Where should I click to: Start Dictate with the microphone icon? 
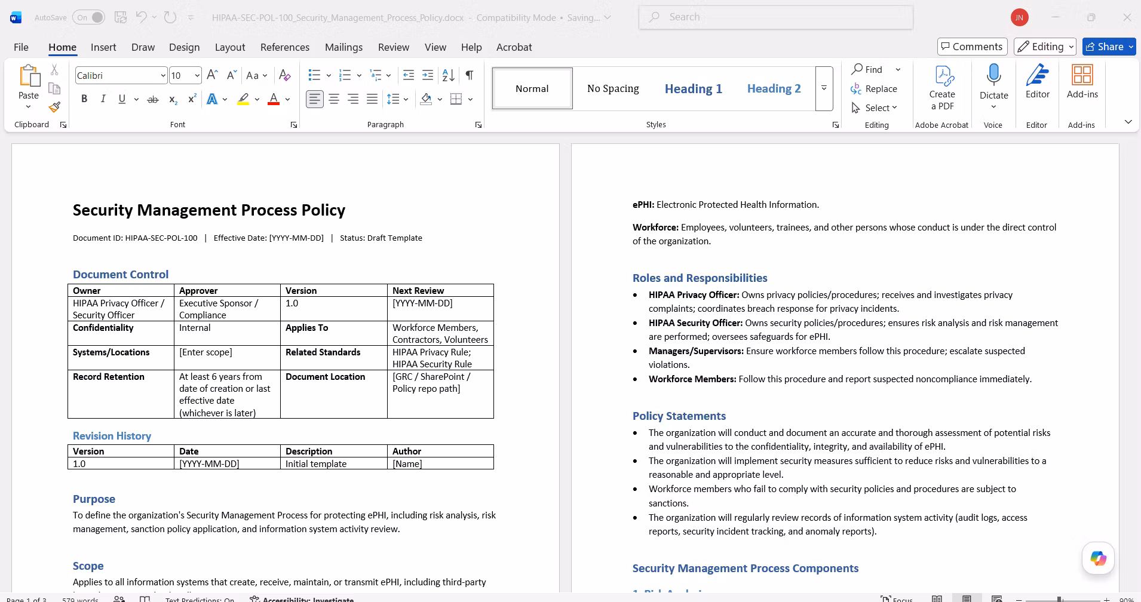pyautogui.click(x=994, y=75)
